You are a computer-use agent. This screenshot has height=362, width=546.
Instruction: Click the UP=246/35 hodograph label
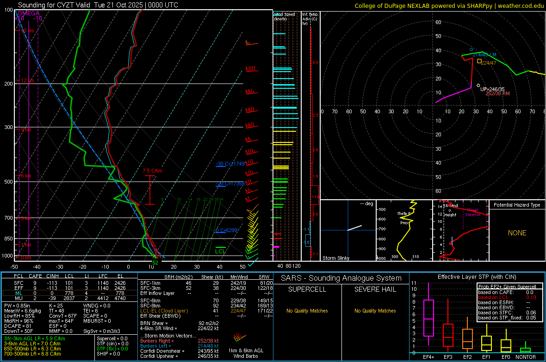492,89
